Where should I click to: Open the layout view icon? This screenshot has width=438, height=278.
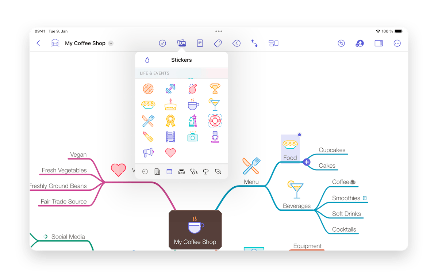273,43
